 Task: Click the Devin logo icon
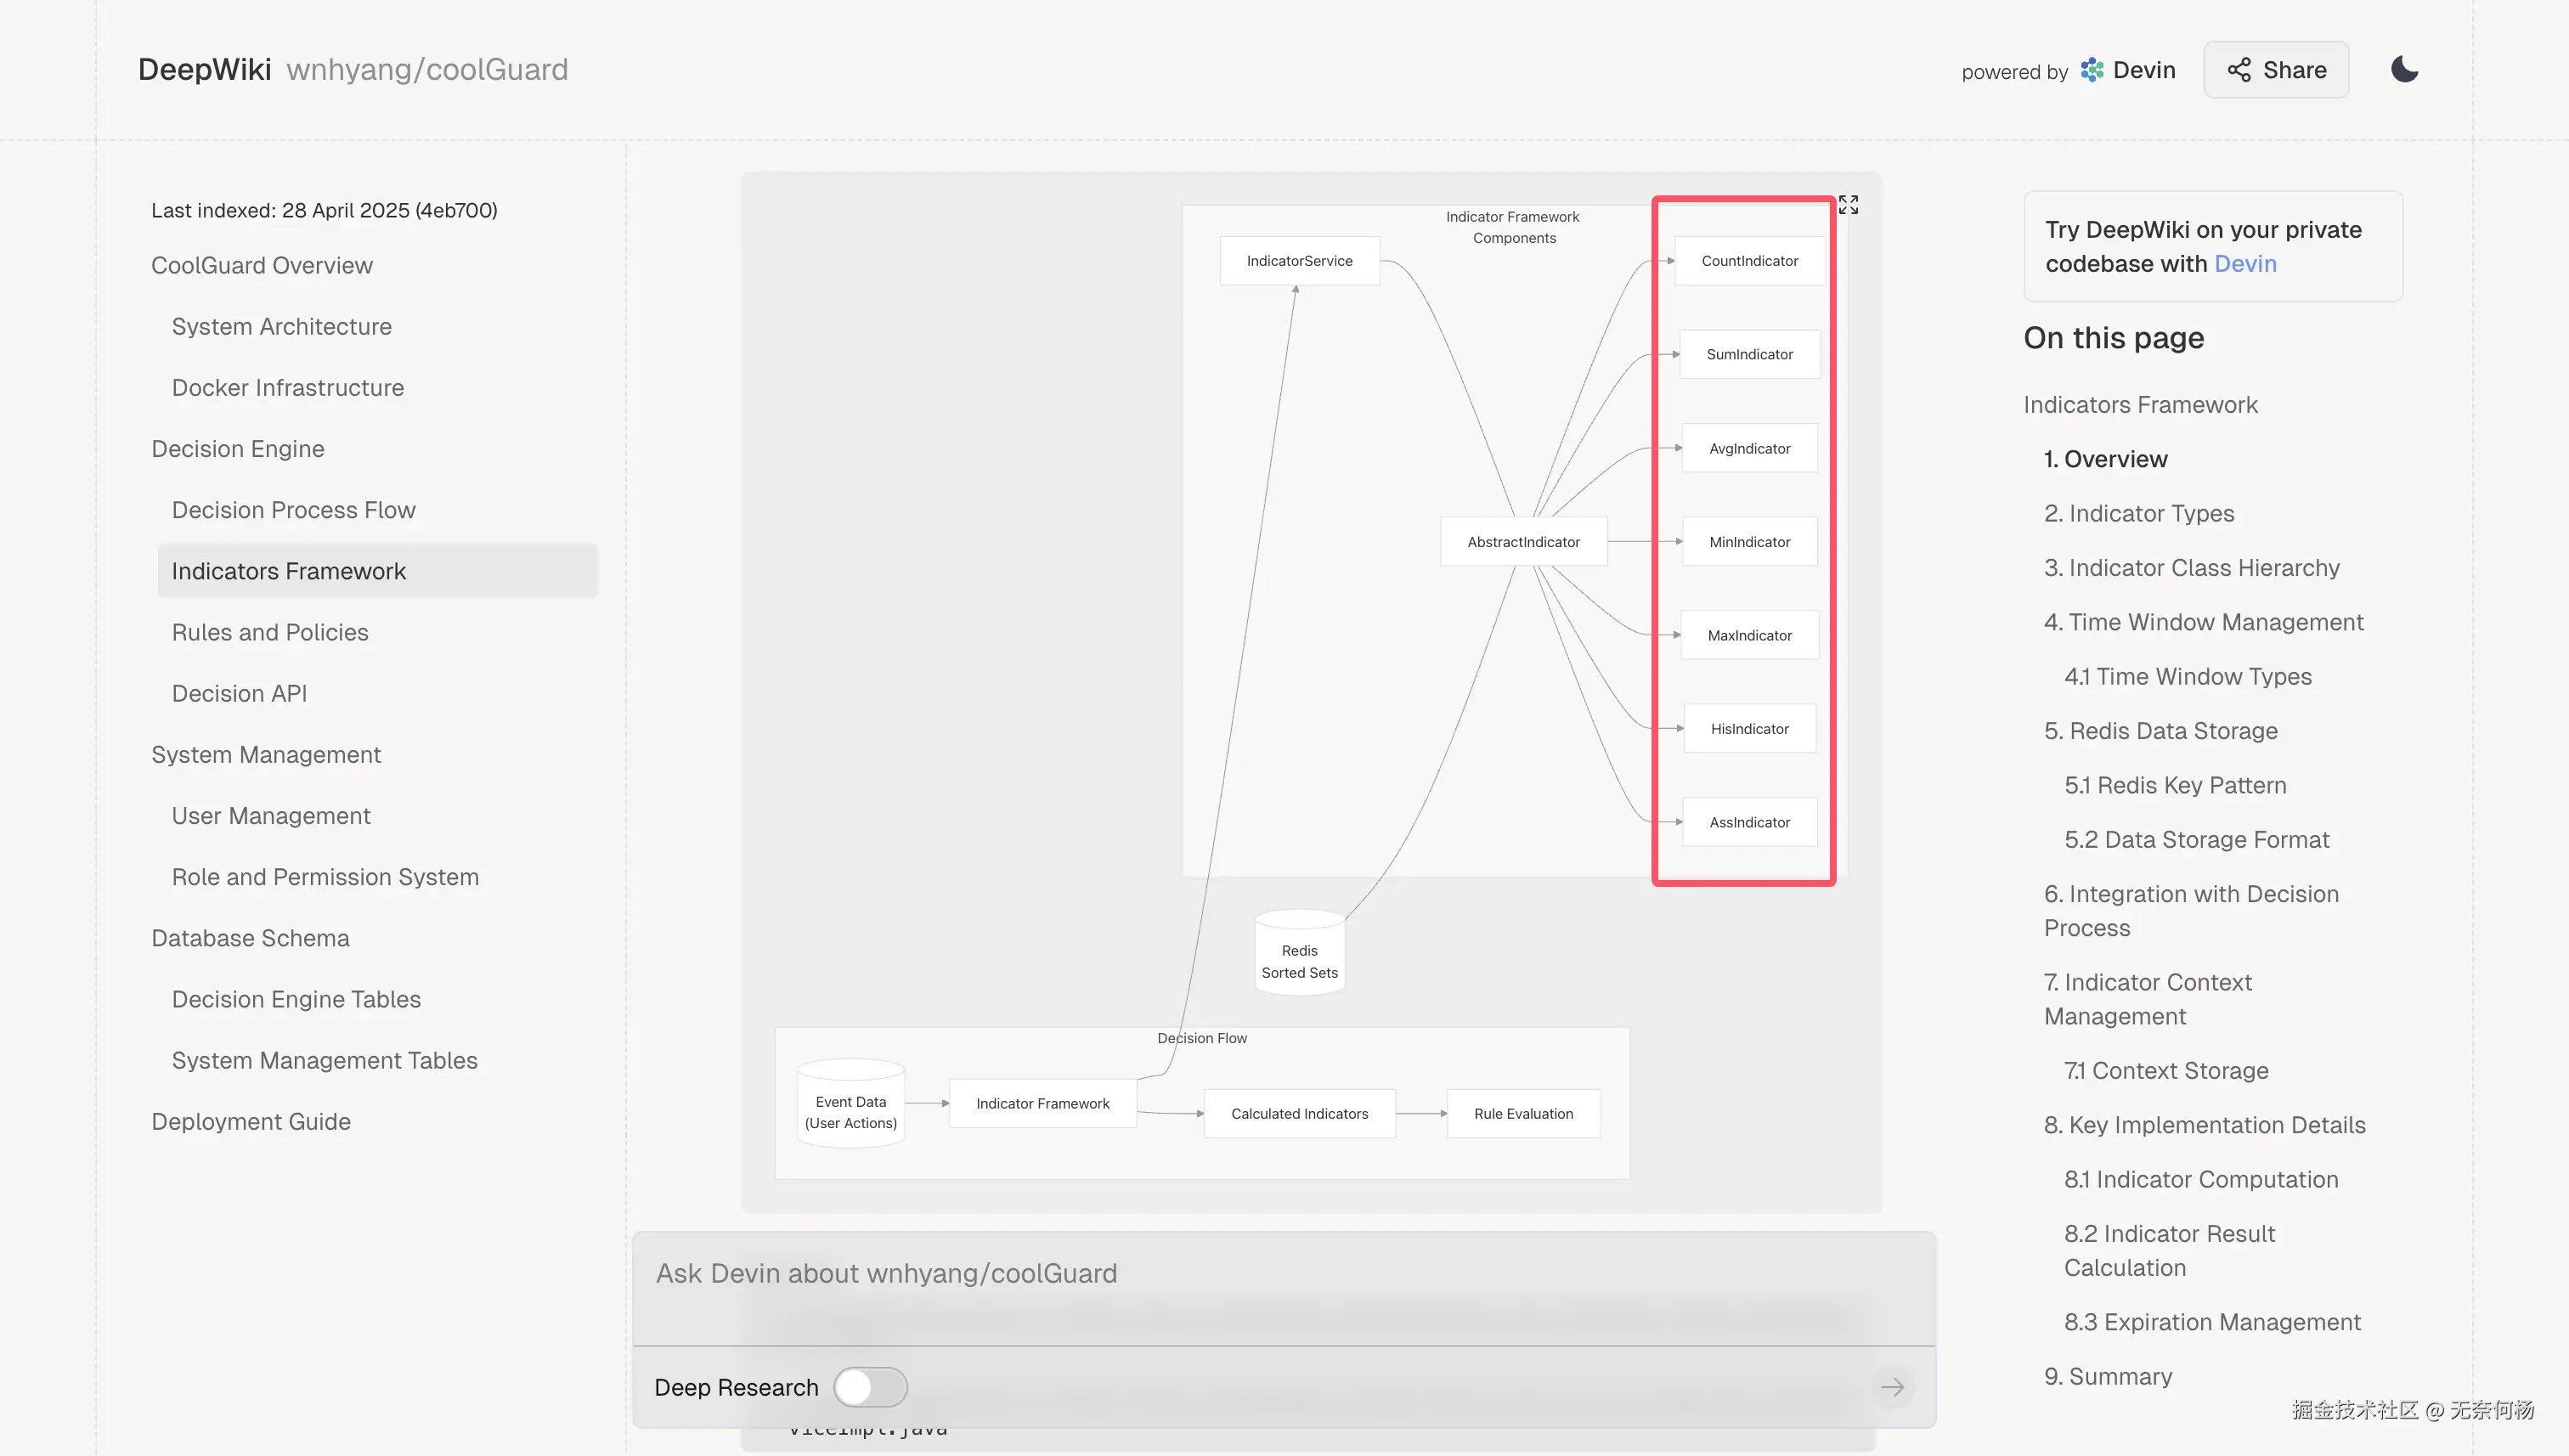2092,70
